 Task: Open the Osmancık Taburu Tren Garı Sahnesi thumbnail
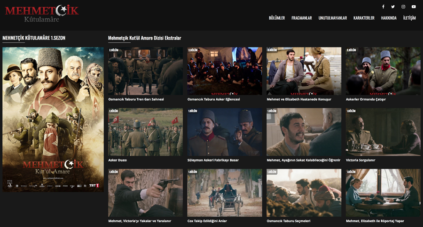pos(145,71)
